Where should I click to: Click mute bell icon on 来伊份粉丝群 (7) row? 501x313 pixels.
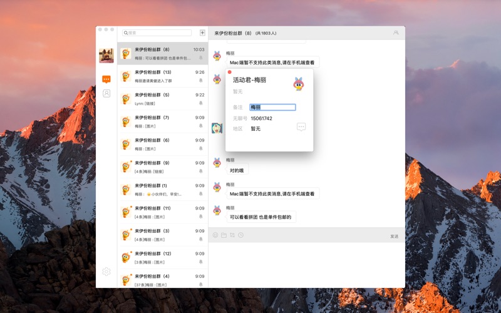[x=201, y=126]
